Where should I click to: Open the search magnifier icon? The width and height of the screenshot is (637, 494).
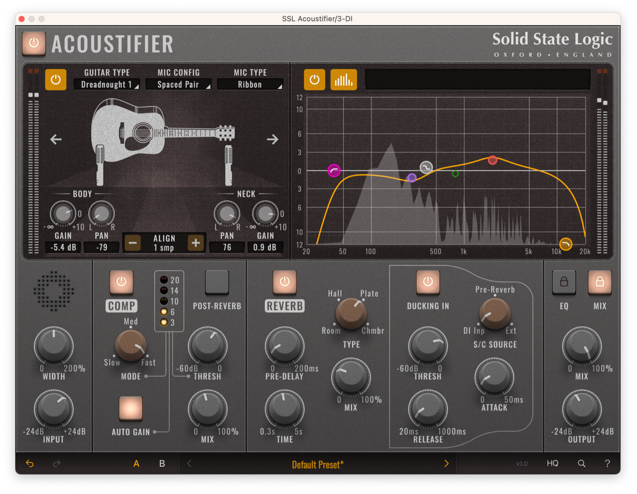[581, 464]
